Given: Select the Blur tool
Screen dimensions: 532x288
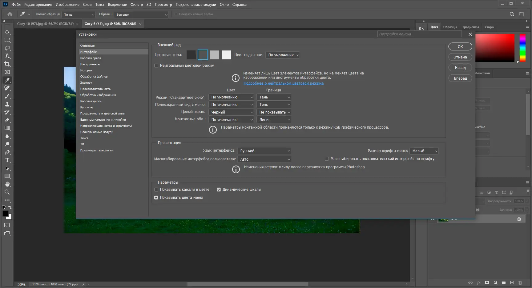Looking at the screenshot, I should click(x=7, y=136).
